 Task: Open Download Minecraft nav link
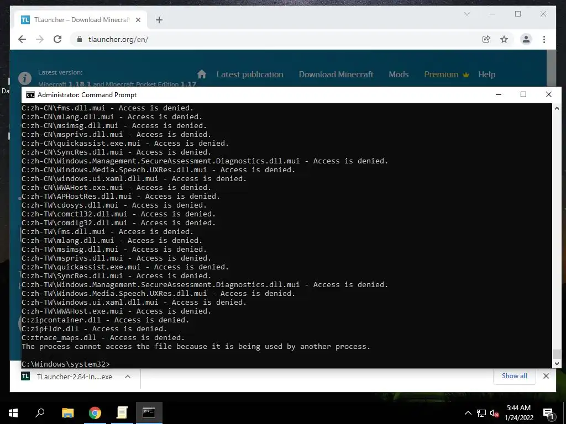coord(336,75)
